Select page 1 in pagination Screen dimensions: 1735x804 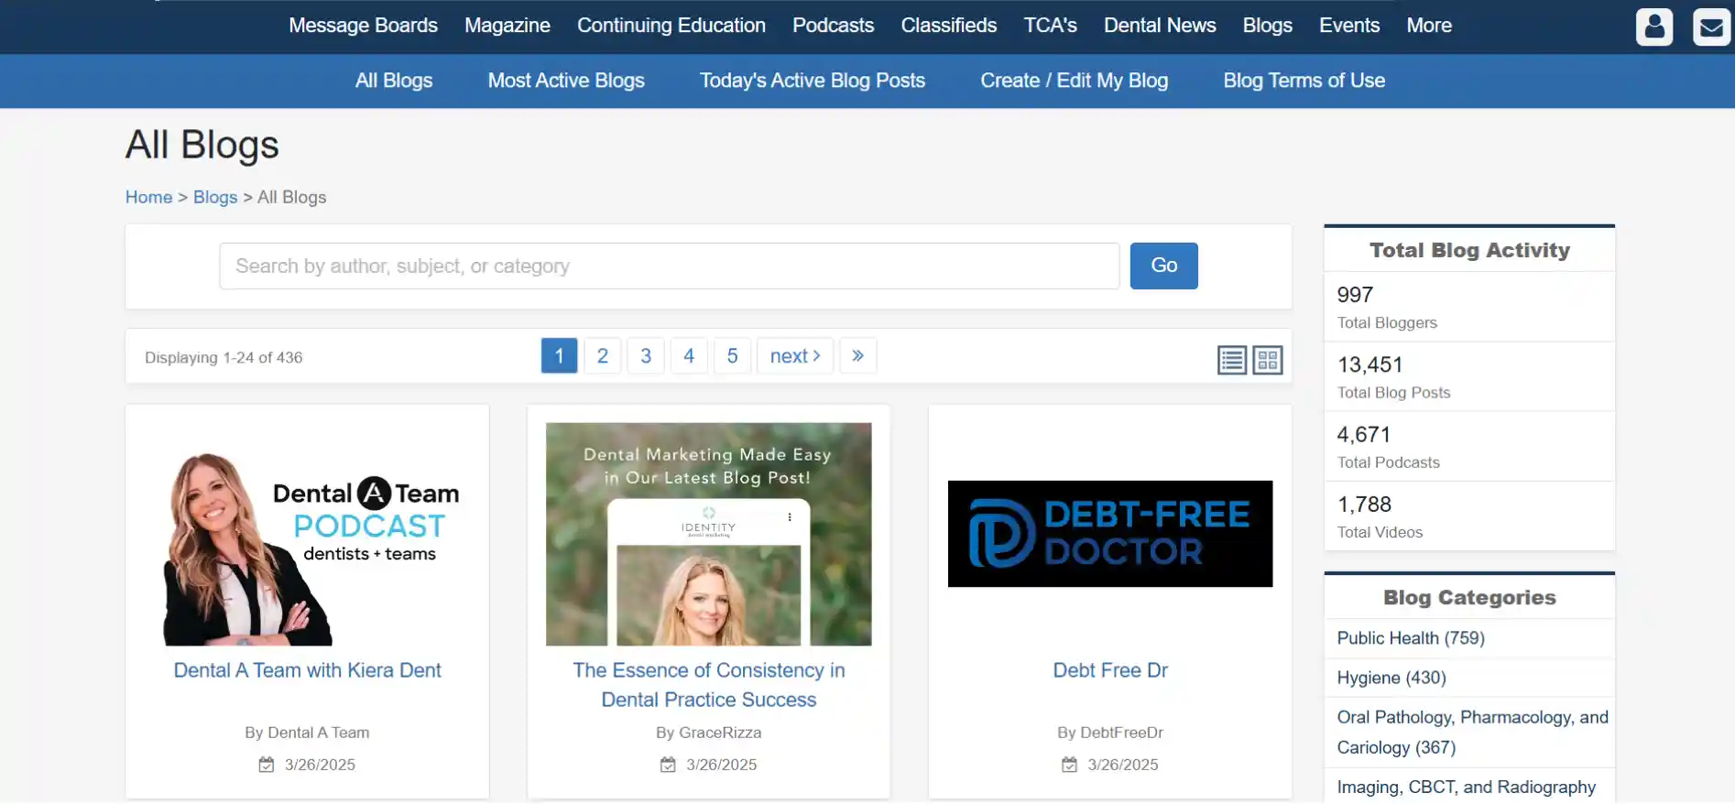[559, 356]
